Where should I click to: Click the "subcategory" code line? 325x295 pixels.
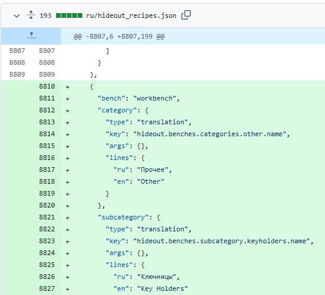pyautogui.click(x=129, y=218)
